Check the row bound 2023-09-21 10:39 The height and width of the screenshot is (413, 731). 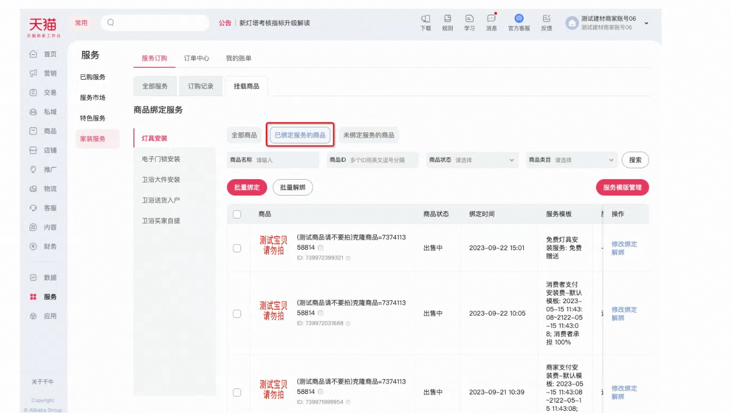click(x=237, y=392)
